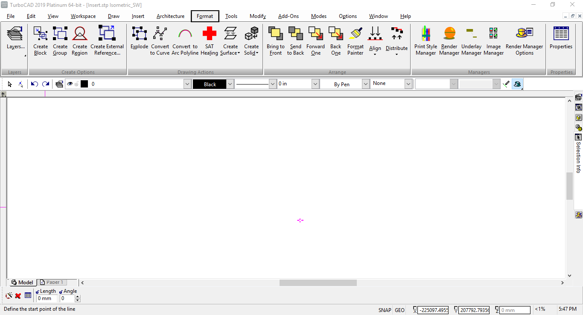Use the Explode tool
The image size is (583, 315).
point(139,38)
